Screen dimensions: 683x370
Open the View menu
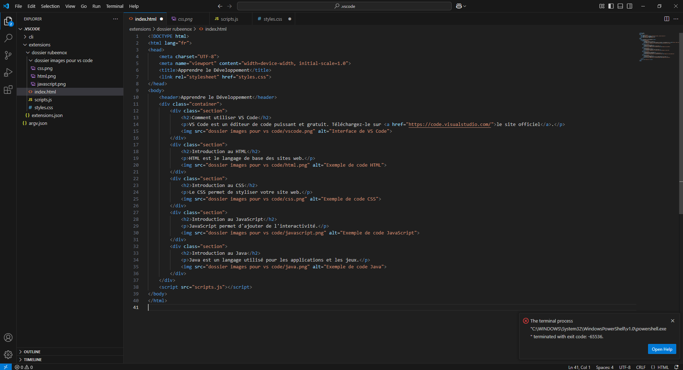tap(70, 6)
